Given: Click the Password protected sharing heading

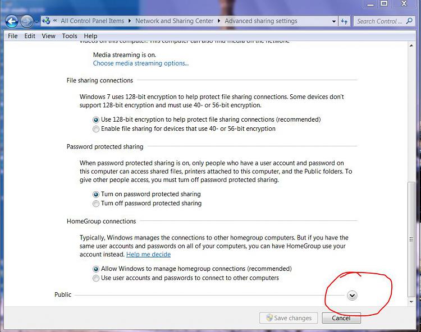Looking at the screenshot, I should coord(105,147).
